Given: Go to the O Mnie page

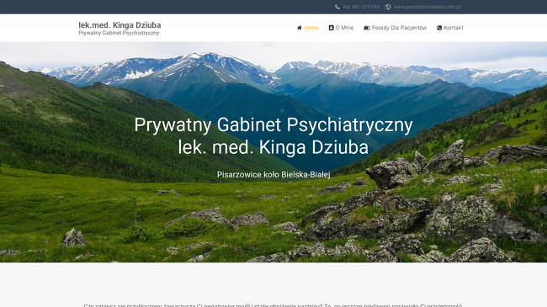Looking at the screenshot, I should click(344, 28).
